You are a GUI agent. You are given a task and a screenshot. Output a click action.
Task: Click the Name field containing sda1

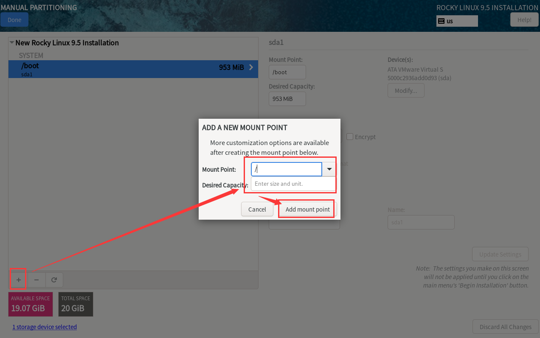pyautogui.click(x=421, y=222)
